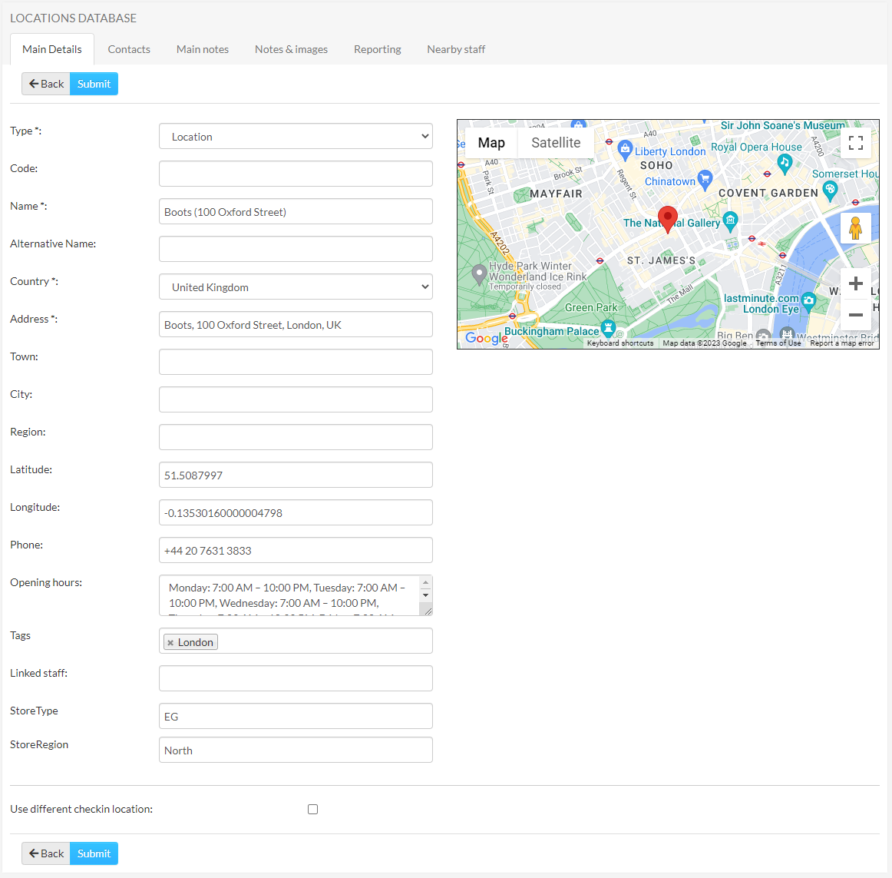Screen dimensions: 892x878
Task: Open the Main notes tab
Action: [203, 49]
